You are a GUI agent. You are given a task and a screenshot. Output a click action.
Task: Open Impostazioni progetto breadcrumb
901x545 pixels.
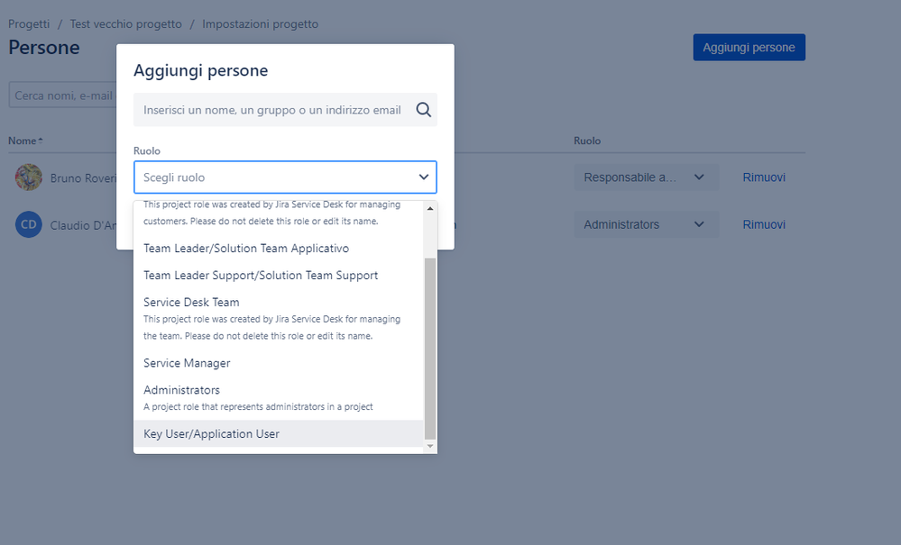260,24
